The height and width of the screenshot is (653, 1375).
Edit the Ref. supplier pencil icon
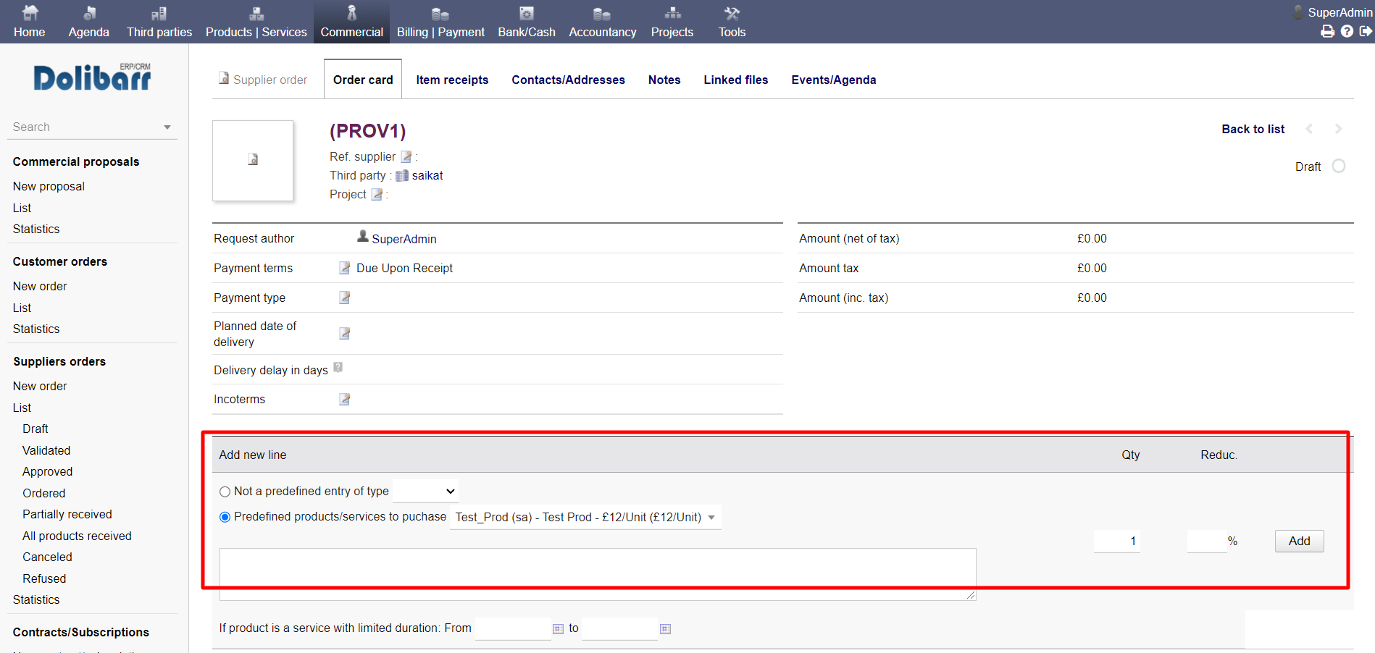coord(406,157)
